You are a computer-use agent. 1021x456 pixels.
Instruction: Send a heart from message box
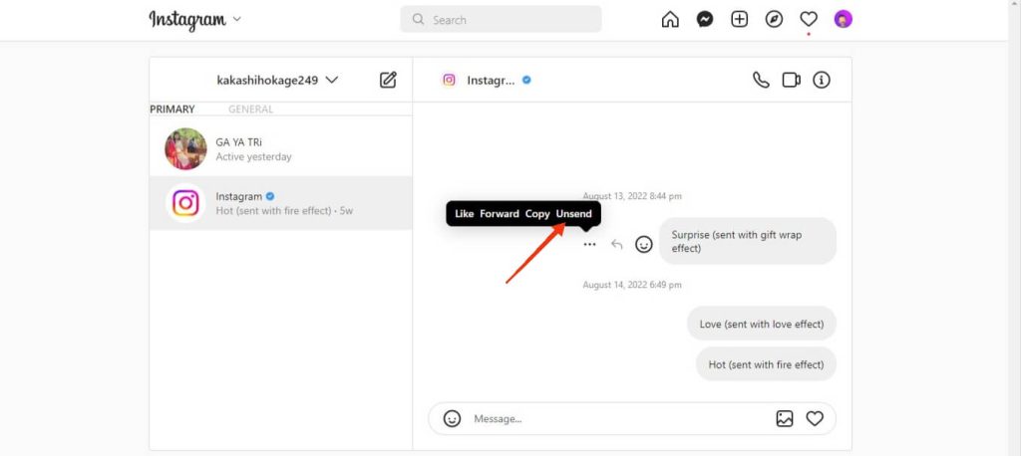click(x=815, y=418)
